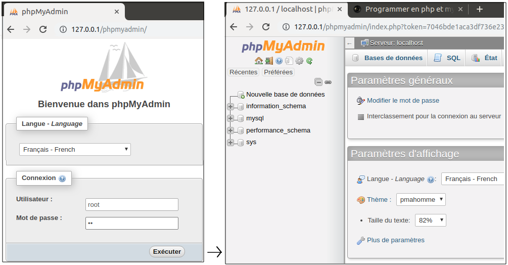Click the phpMyAdmin logo in the navigation panel
The width and height of the screenshot is (508, 265).
(x=283, y=47)
